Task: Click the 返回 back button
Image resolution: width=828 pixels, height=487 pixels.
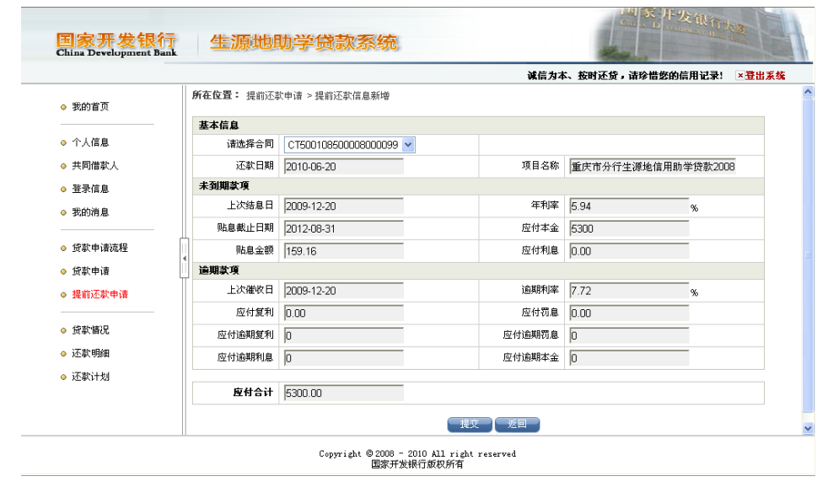Action: click(517, 424)
